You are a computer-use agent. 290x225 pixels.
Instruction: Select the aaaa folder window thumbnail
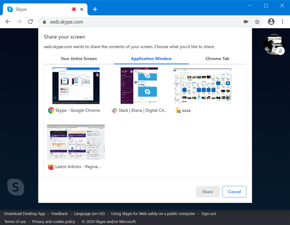pyautogui.click(x=202, y=86)
